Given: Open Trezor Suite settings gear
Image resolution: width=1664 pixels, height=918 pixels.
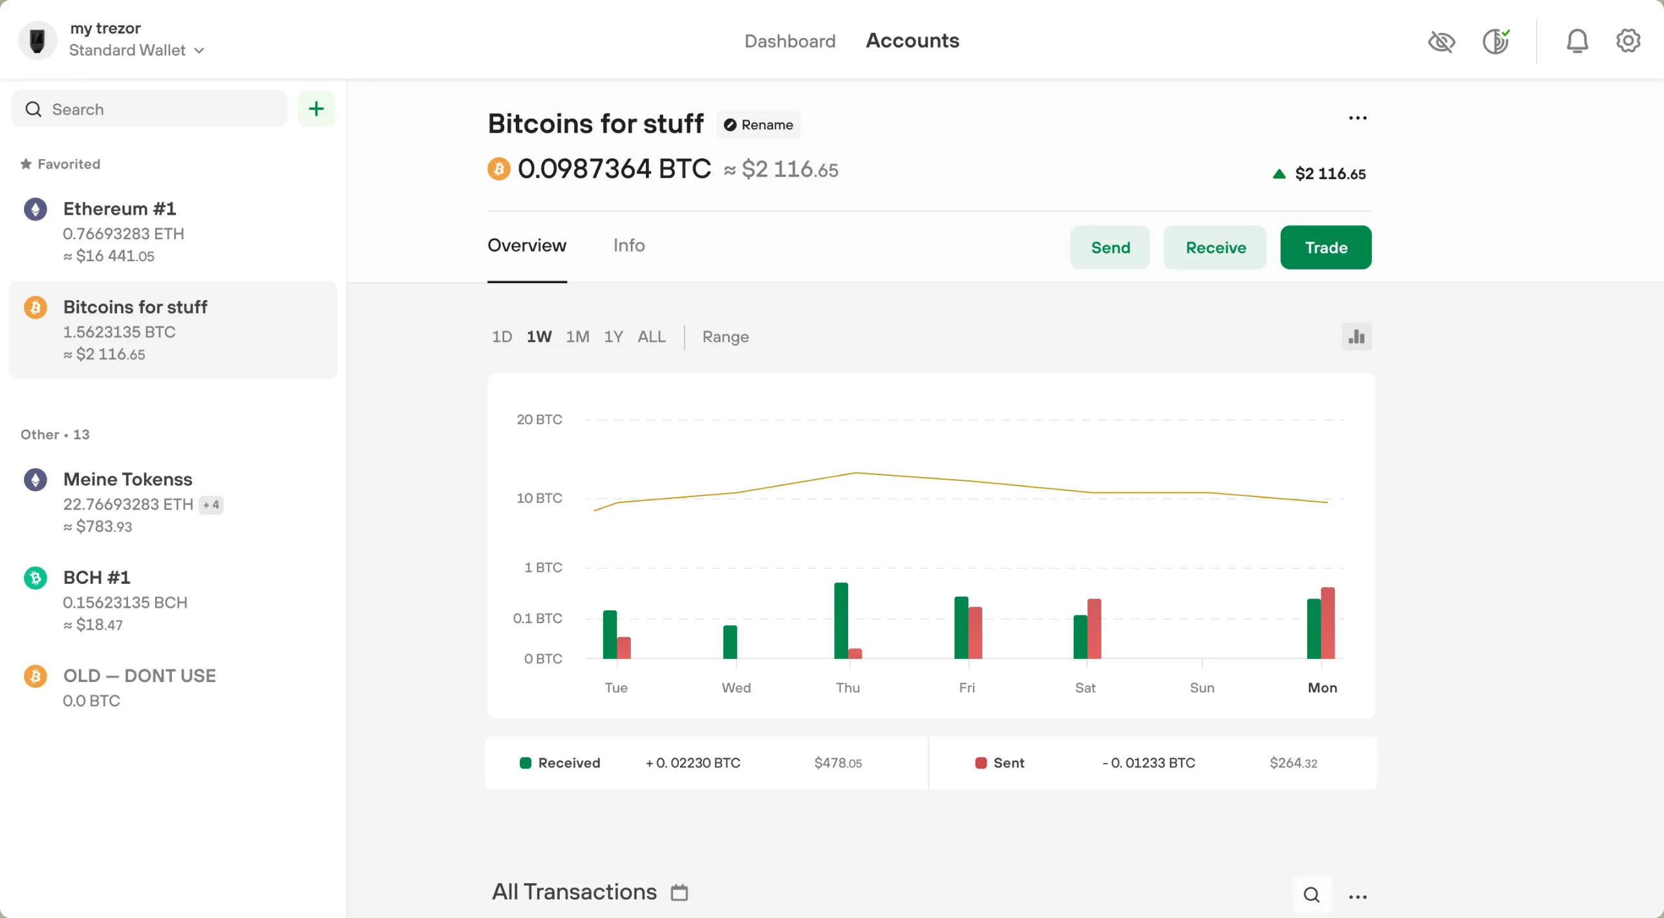Looking at the screenshot, I should click(x=1628, y=41).
